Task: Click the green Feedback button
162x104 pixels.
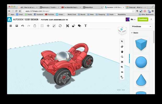Action: [143, 19]
